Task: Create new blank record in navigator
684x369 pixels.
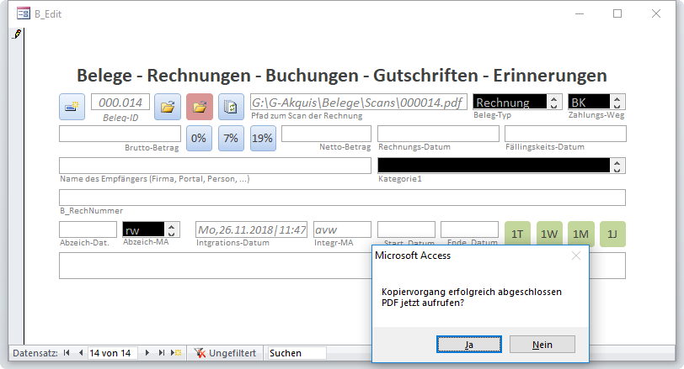Action: [x=176, y=353]
